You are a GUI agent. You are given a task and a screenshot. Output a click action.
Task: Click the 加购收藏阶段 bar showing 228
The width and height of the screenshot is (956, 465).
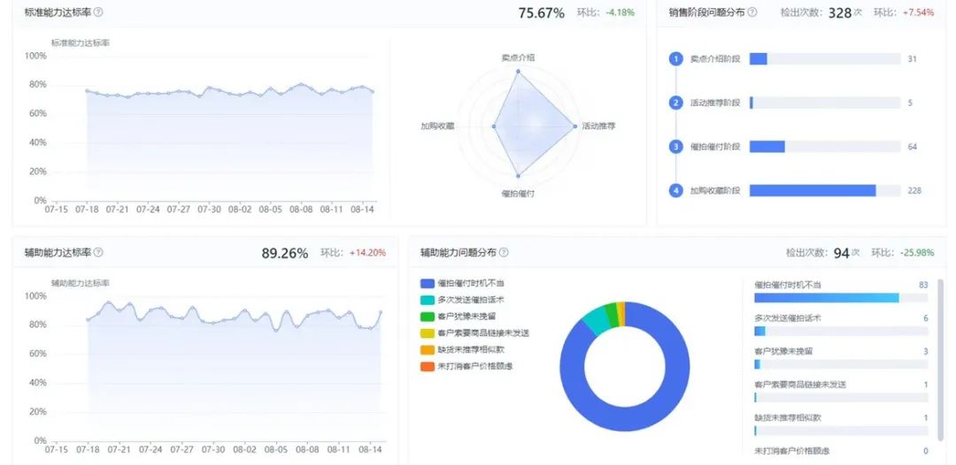(812, 190)
